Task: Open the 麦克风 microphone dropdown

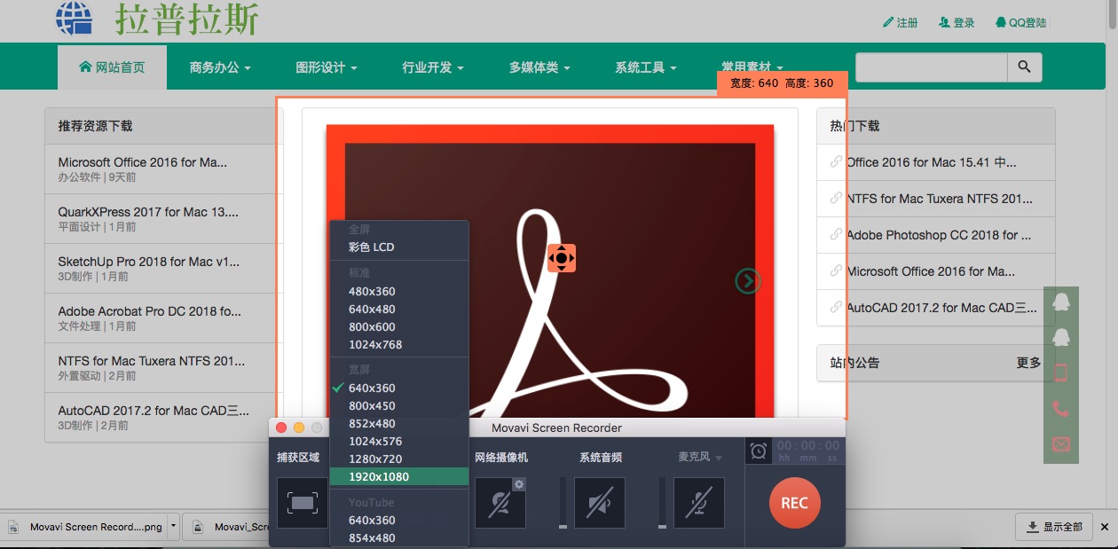Action: point(700,458)
